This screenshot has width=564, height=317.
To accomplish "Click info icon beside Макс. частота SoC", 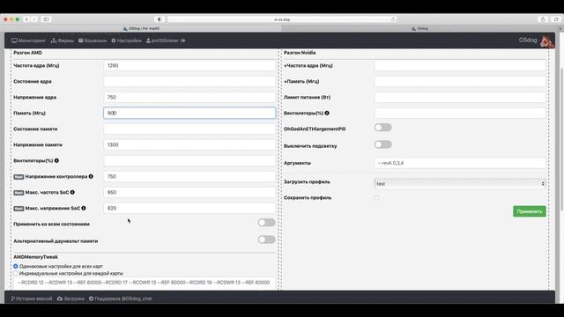I will [72, 192].
